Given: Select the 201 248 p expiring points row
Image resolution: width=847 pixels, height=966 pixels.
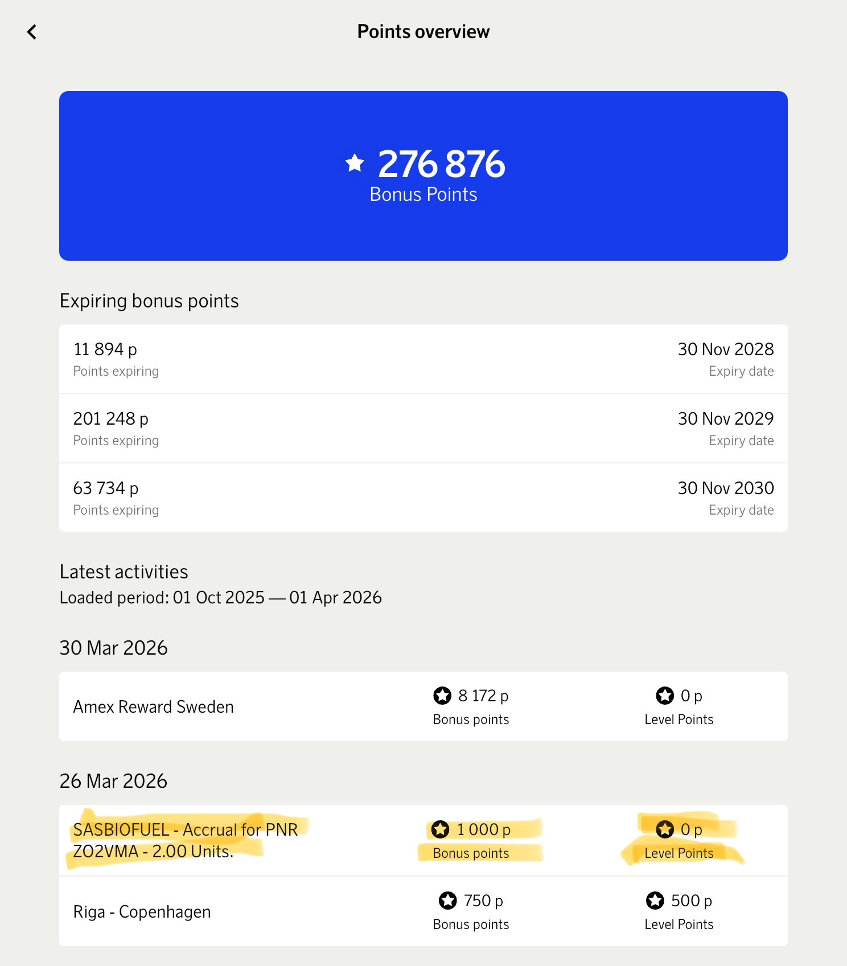Looking at the screenshot, I should (423, 429).
